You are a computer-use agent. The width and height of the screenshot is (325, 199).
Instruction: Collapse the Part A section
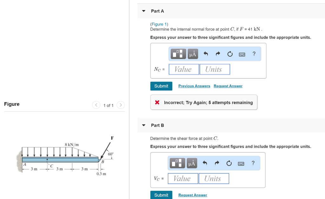point(144,11)
